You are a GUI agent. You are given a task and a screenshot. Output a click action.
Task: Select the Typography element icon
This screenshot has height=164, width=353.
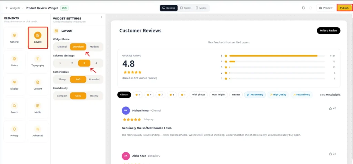pos(38,59)
